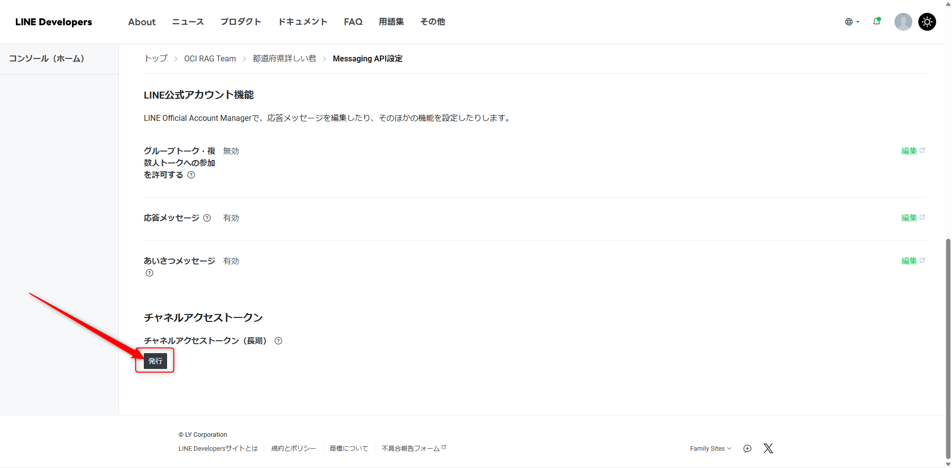This screenshot has height=468, width=952.
Task: Click the 発行 button
Action: click(x=155, y=361)
